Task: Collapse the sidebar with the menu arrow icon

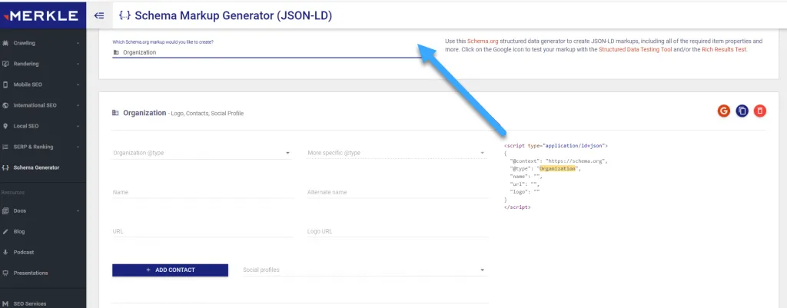Action: tap(98, 15)
